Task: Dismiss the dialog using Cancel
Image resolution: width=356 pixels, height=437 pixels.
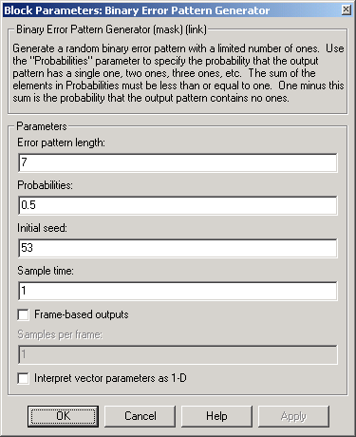Action: click(140, 416)
